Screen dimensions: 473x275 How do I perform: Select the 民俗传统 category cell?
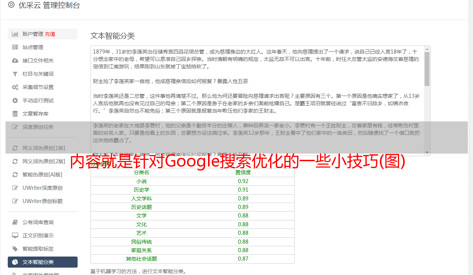(x=142, y=242)
